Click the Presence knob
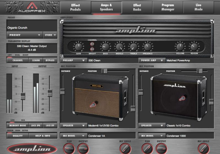This screenshot has width=220, height=154. point(148,47)
